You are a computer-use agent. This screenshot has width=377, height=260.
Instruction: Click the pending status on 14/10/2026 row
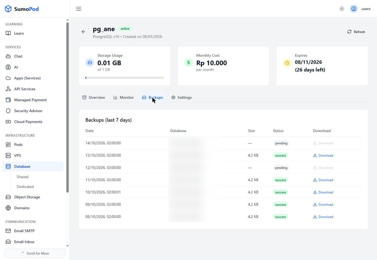(281, 143)
